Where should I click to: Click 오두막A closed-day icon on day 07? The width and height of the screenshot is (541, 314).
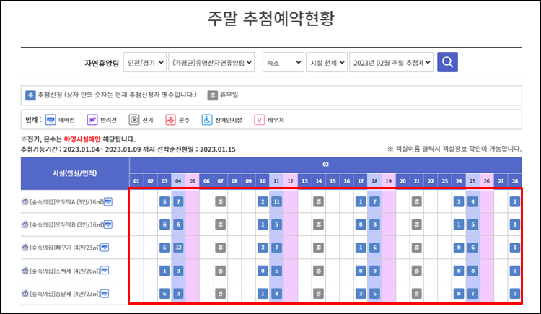[221, 201]
